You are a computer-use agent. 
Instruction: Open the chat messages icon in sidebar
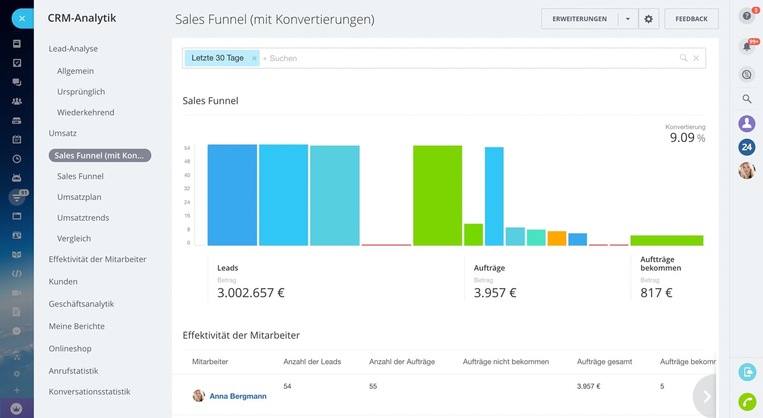point(17,82)
